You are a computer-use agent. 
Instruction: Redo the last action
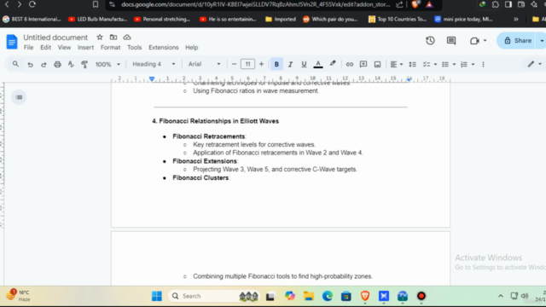coord(44,65)
